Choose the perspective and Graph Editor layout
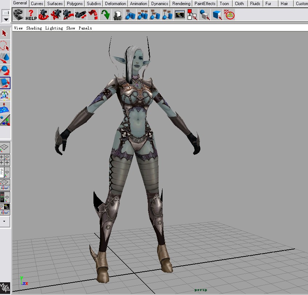This screenshot has height=295, width=308. tap(5, 184)
